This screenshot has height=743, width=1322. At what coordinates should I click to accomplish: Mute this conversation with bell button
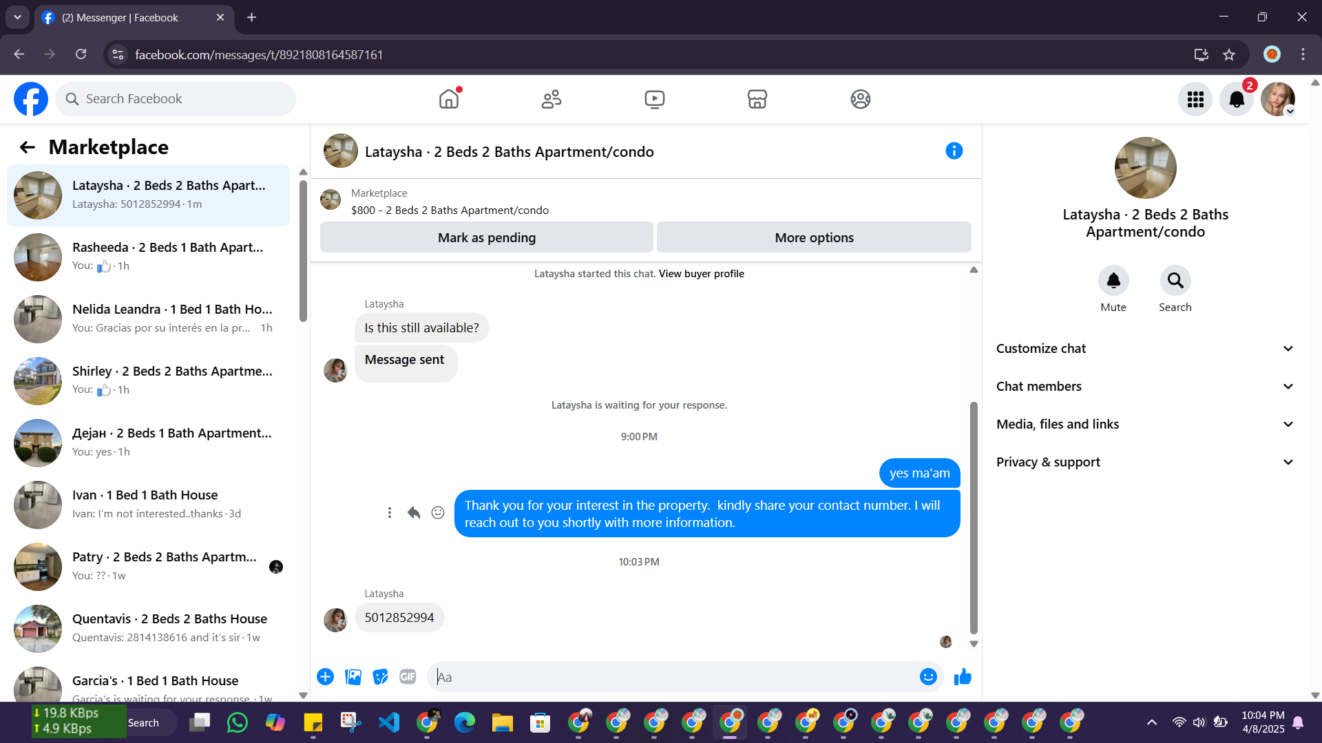pos(1113,281)
